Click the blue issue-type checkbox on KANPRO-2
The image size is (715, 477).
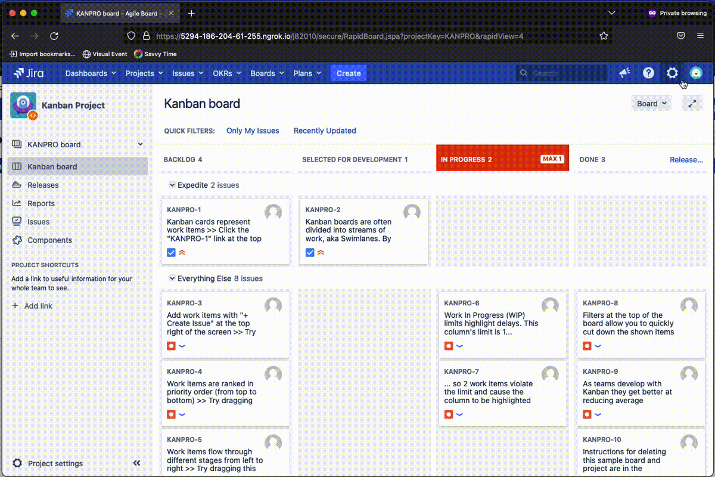[x=310, y=252]
